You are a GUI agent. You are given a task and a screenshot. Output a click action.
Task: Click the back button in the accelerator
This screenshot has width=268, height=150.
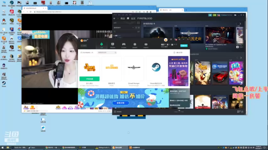pyautogui.click(x=83, y=46)
